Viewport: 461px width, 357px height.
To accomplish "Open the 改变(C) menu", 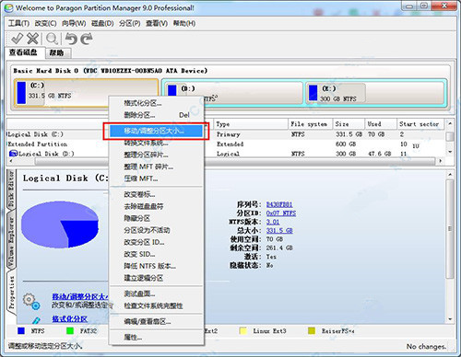I will 45,23.
